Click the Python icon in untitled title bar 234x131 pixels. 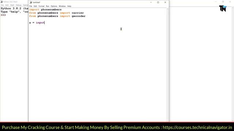tap(31, 3)
